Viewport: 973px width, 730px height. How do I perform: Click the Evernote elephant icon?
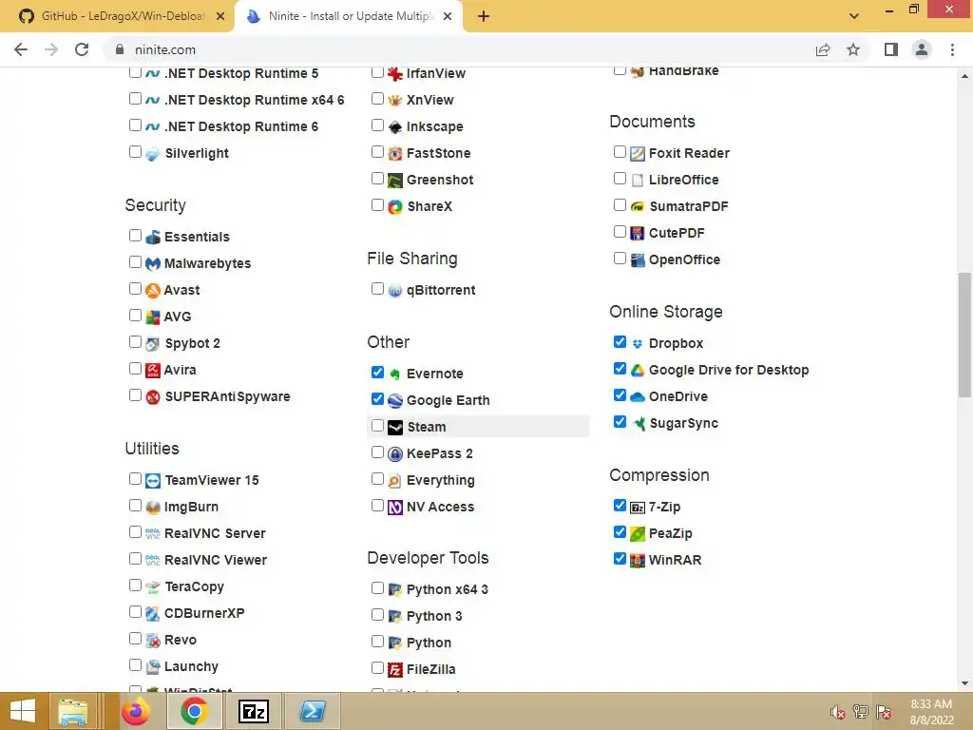[x=395, y=375]
